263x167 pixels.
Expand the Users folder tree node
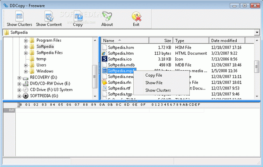26,65
